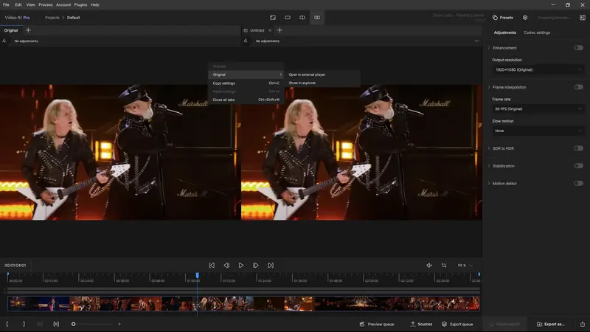
Task: Open settings with the gear icon
Action: pyautogui.click(x=525, y=17)
